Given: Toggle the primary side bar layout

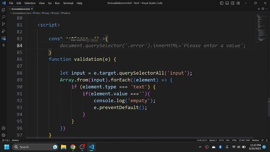Looking at the screenshot, I should click(221, 3).
